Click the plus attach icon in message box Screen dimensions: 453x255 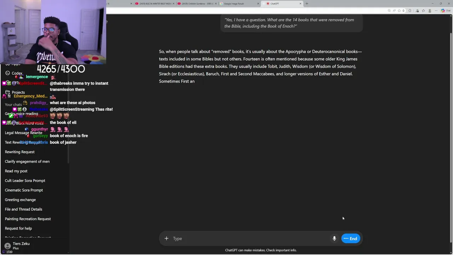coord(166,238)
